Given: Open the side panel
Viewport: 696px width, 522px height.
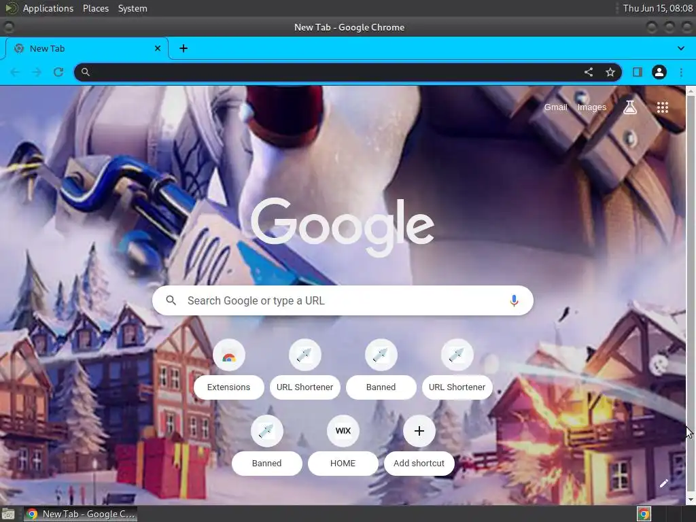Looking at the screenshot, I should click(638, 72).
